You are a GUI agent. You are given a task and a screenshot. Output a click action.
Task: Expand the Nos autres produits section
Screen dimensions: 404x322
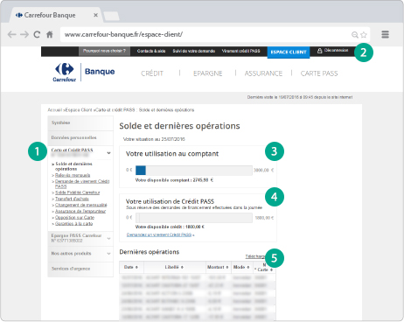(x=80, y=254)
